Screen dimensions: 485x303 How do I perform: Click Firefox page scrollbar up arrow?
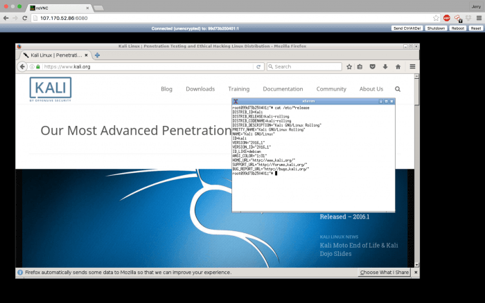coord(416,76)
